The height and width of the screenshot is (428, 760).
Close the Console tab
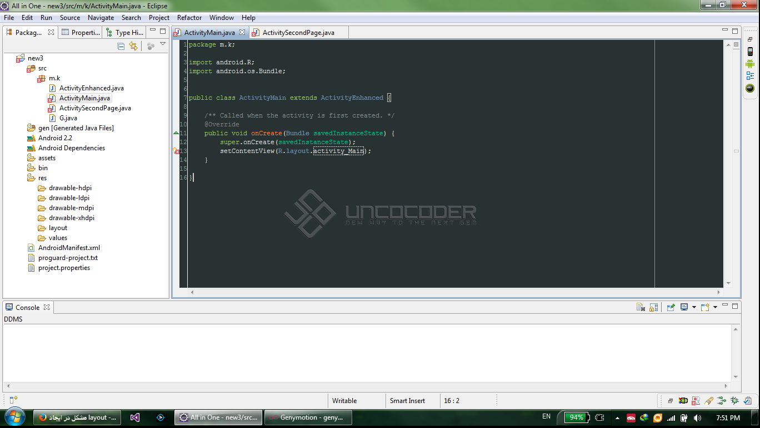pos(47,307)
